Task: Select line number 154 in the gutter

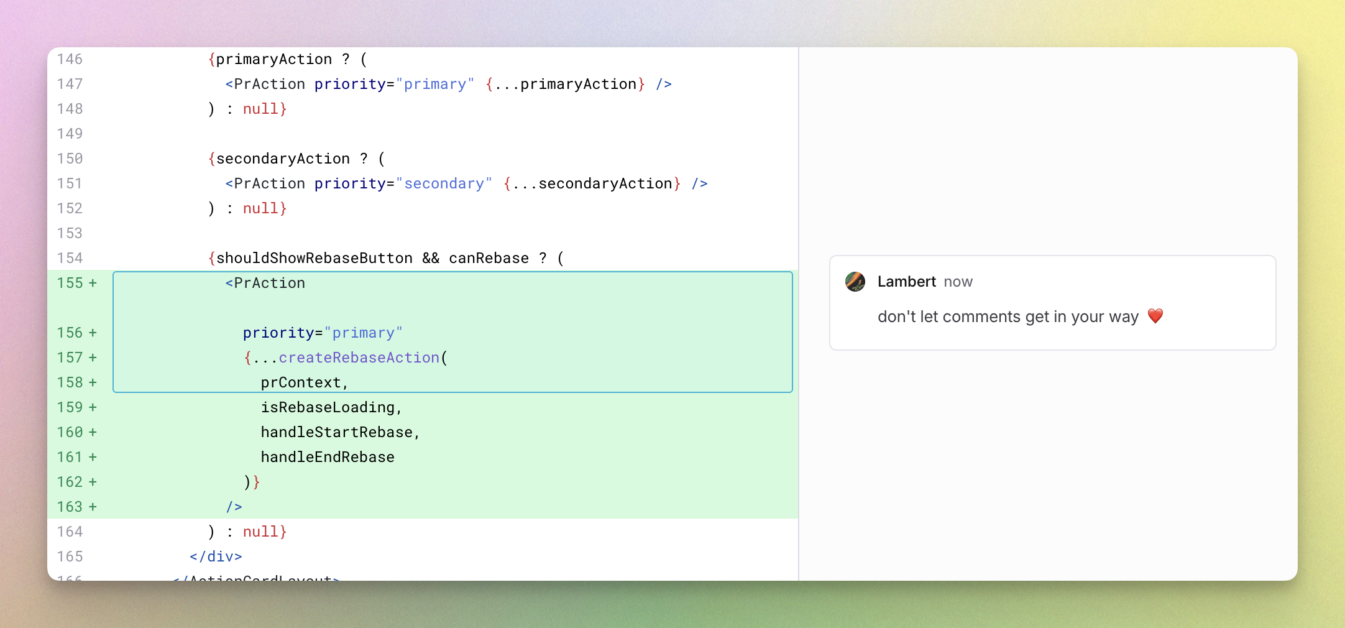Action: pyautogui.click(x=70, y=258)
